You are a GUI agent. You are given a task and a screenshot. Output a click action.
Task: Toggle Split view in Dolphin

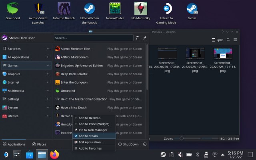pos(217,40)
